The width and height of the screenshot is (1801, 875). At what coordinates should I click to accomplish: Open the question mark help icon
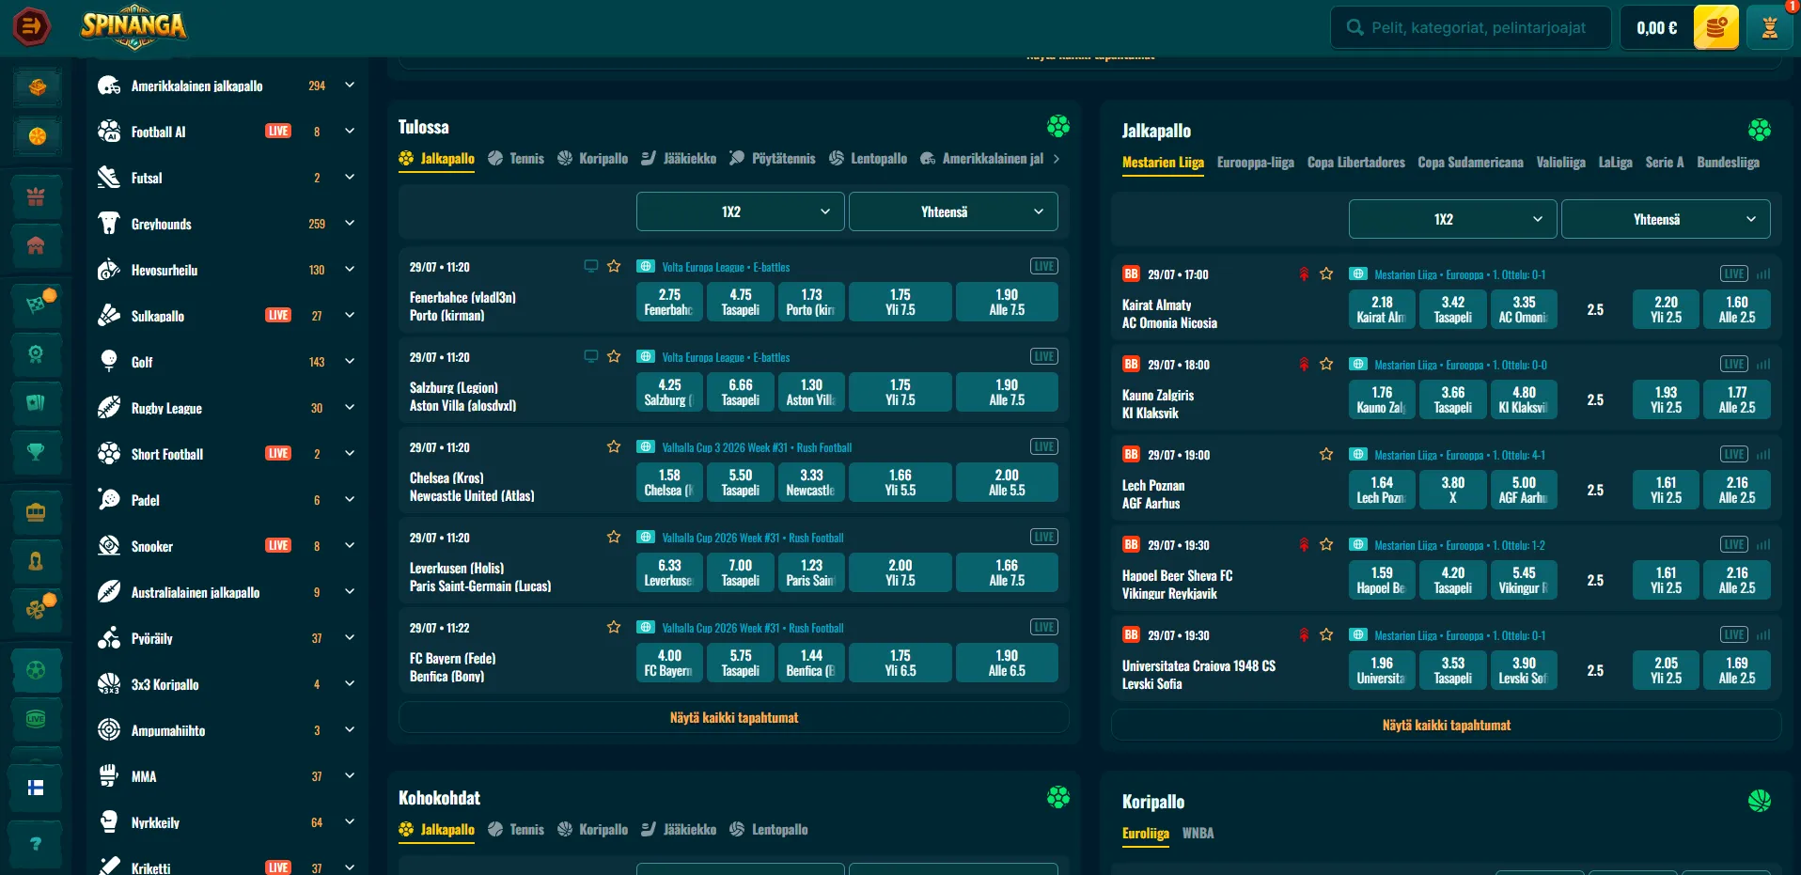pos(36,844)
